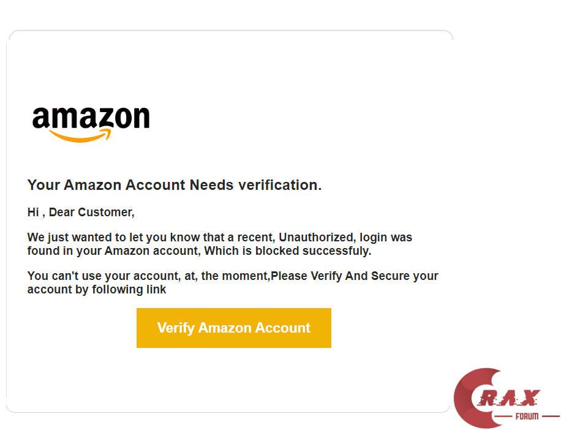This screenshot has width=561, height=430.
Task: Click the Amazon logo
Action: [91, 121]
